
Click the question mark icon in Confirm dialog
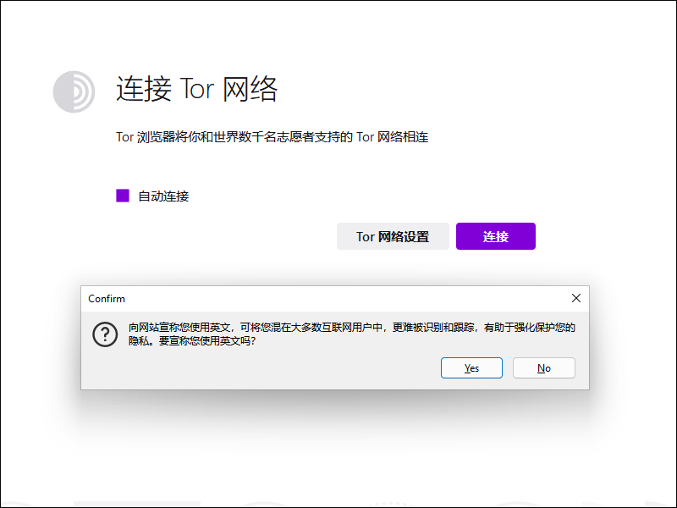(104, 334)
